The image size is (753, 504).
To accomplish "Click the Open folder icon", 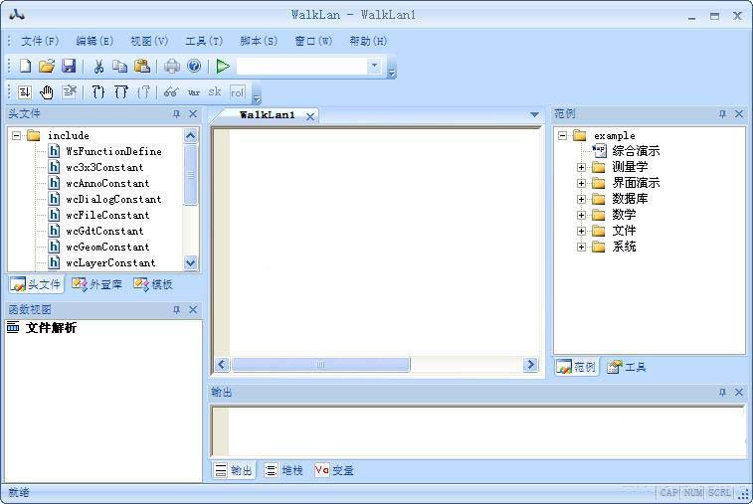I will pyautogui.click(x=47, y=66).
